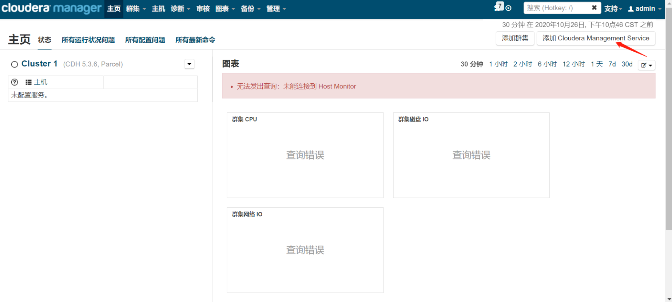Click the Host Monitor error message
The image size is (672, 302).
[296, 86]
